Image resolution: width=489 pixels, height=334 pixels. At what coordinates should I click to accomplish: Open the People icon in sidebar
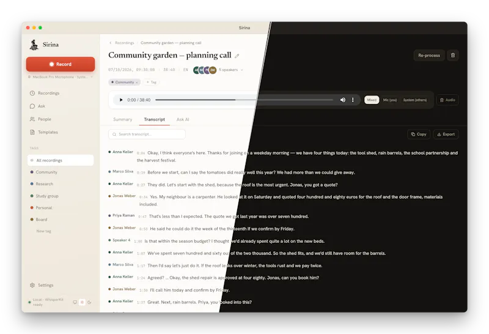pyautogui.click(x=32, y=119)
